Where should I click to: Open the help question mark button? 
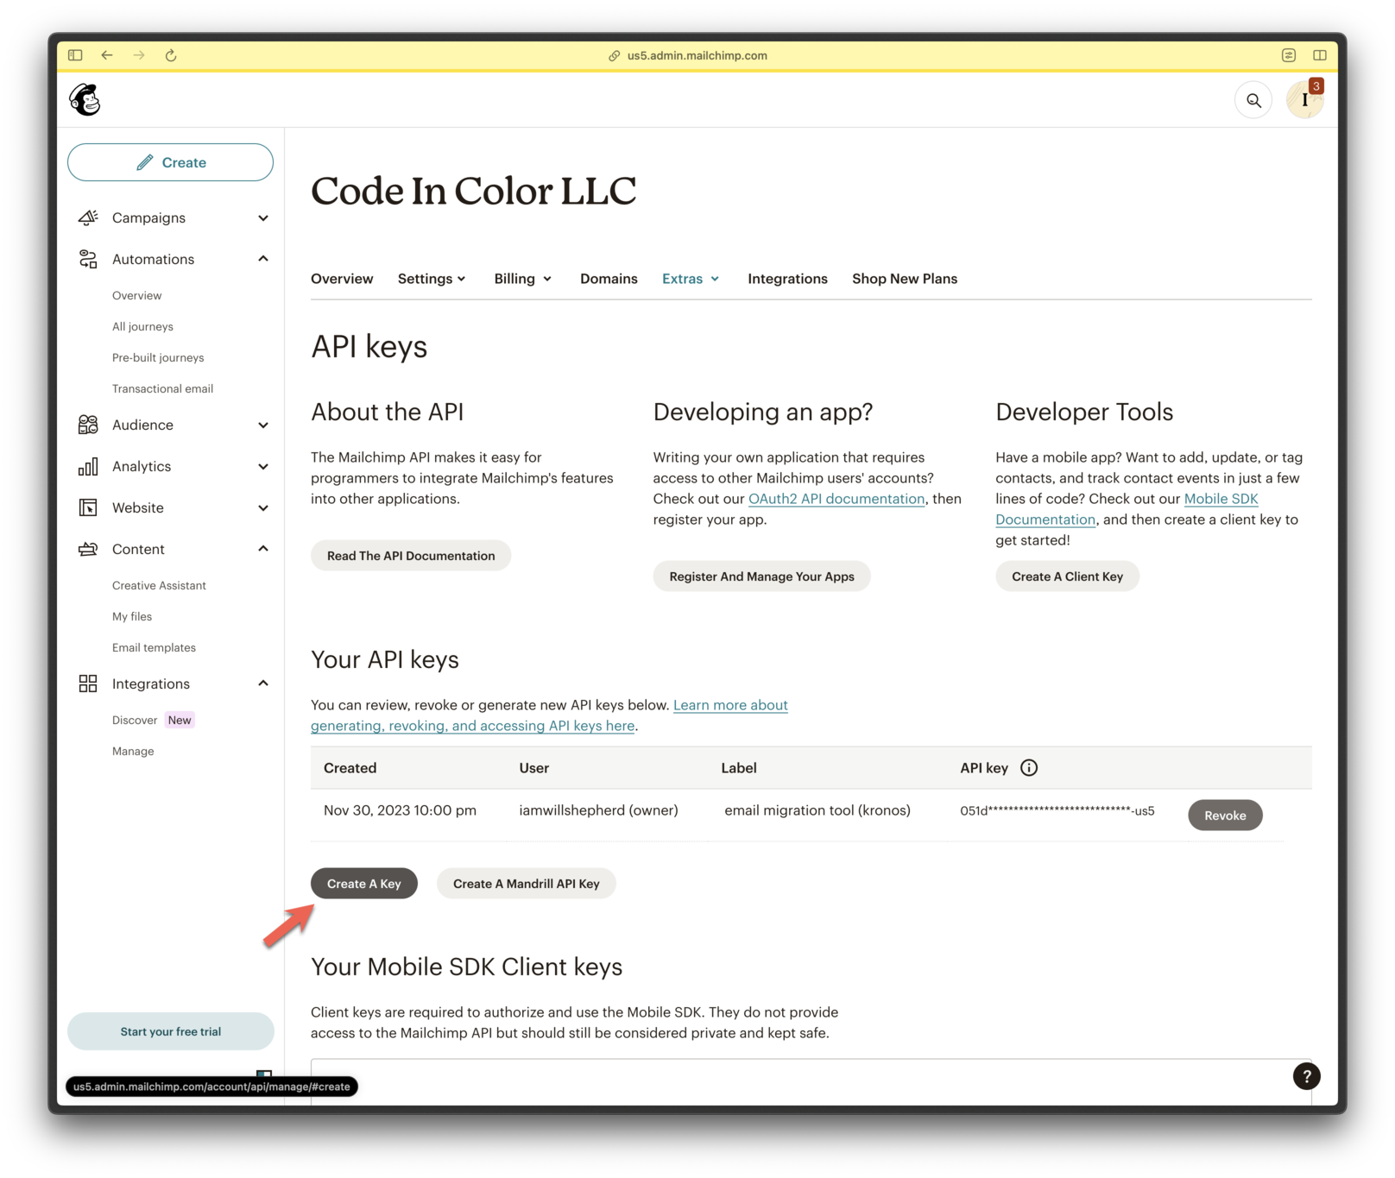(1306, 1076)
